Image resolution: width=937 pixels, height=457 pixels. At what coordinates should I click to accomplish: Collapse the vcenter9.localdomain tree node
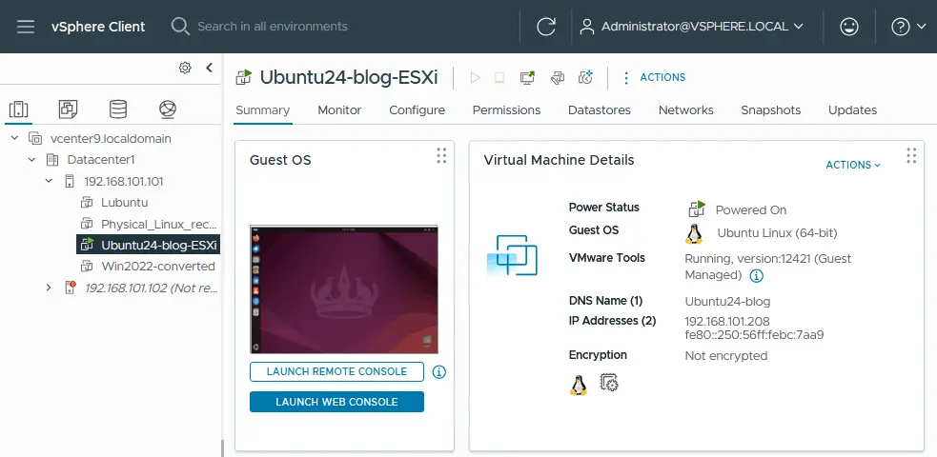15,138
